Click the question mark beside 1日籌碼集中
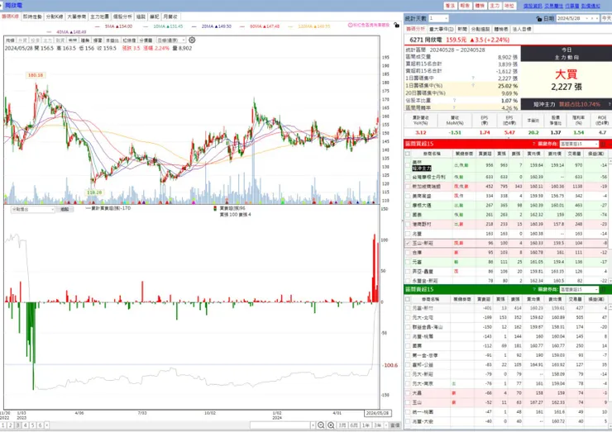Screen dimensions: 612x432 (473, 78)
